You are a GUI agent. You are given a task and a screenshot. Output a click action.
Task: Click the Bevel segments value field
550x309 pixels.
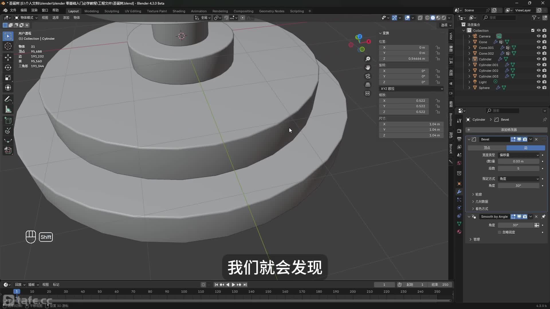tap(518, 169)
